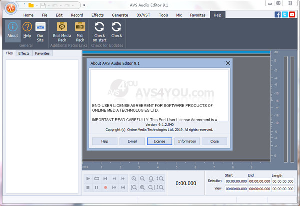
Task: Click the Vertical zoom out icon
Action: 160,187
